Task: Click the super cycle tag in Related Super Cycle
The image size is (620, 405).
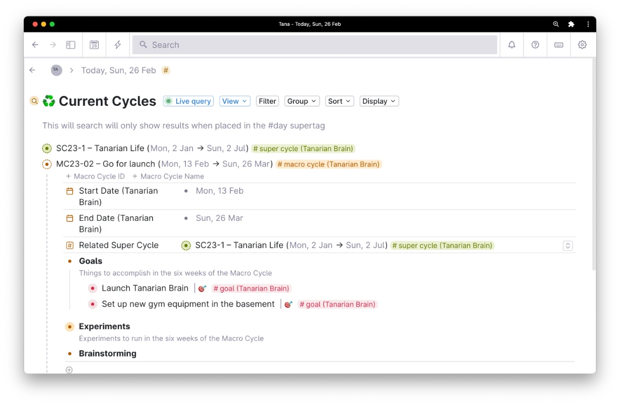Action: click(442, 246)
